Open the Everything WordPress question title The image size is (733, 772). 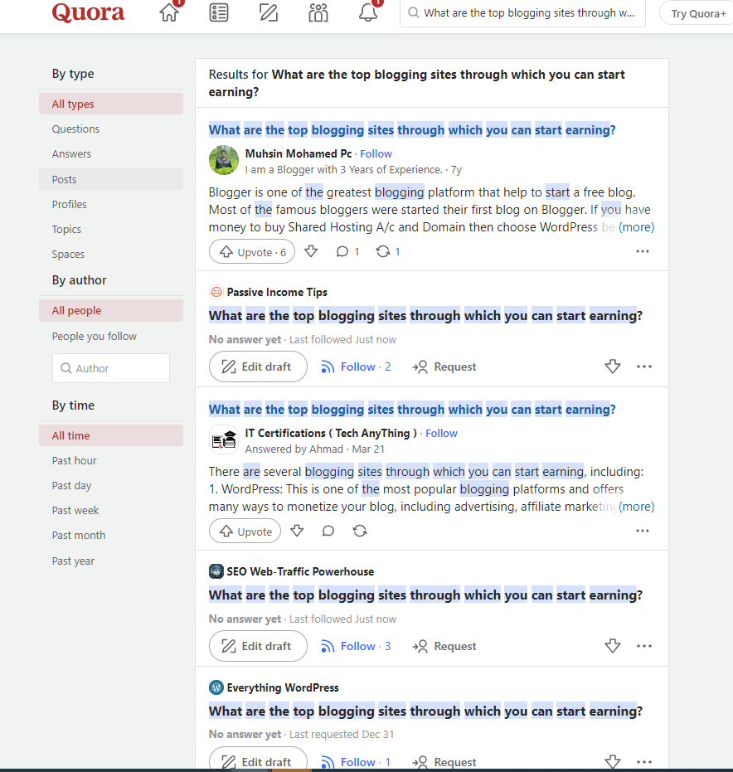point(426,711)
